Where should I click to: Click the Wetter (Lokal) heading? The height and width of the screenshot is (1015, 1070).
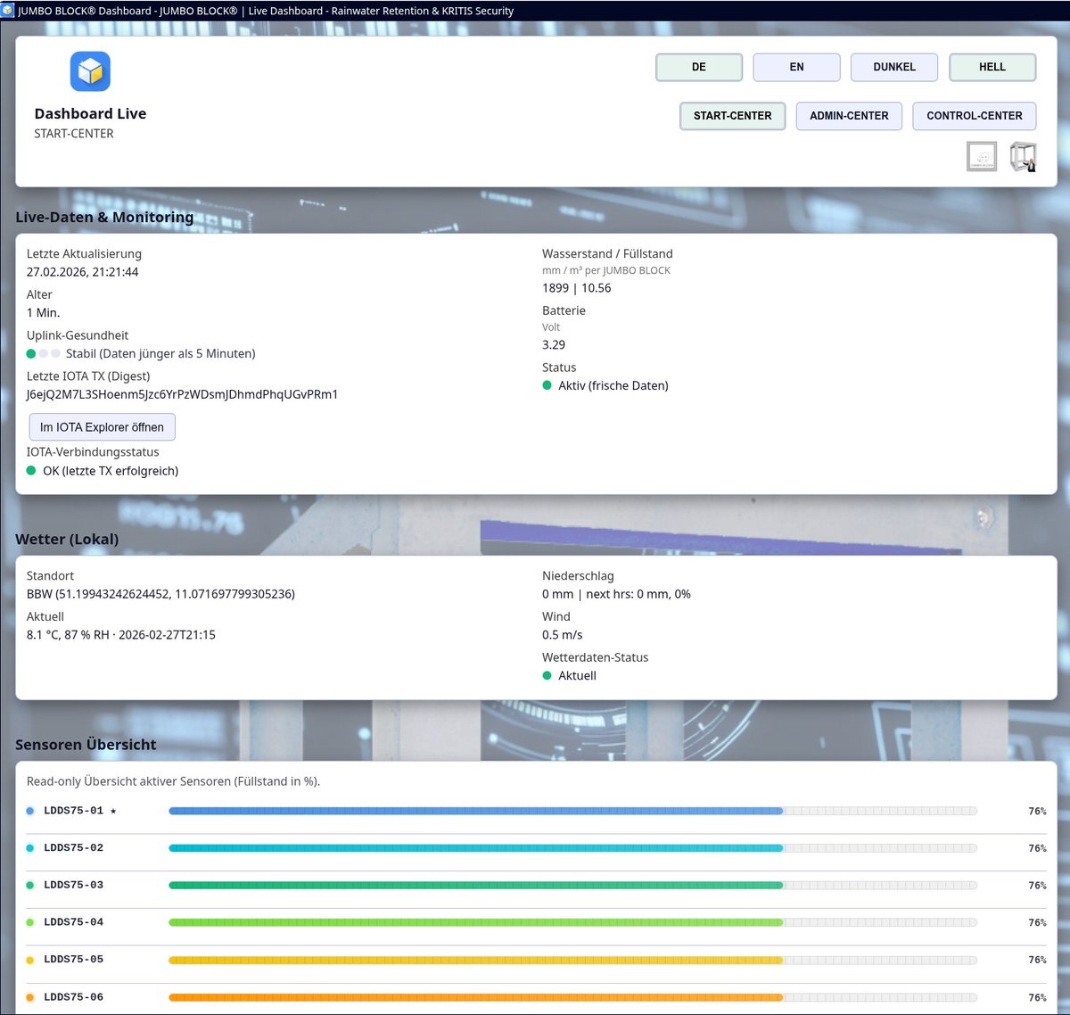coord(67,539)
